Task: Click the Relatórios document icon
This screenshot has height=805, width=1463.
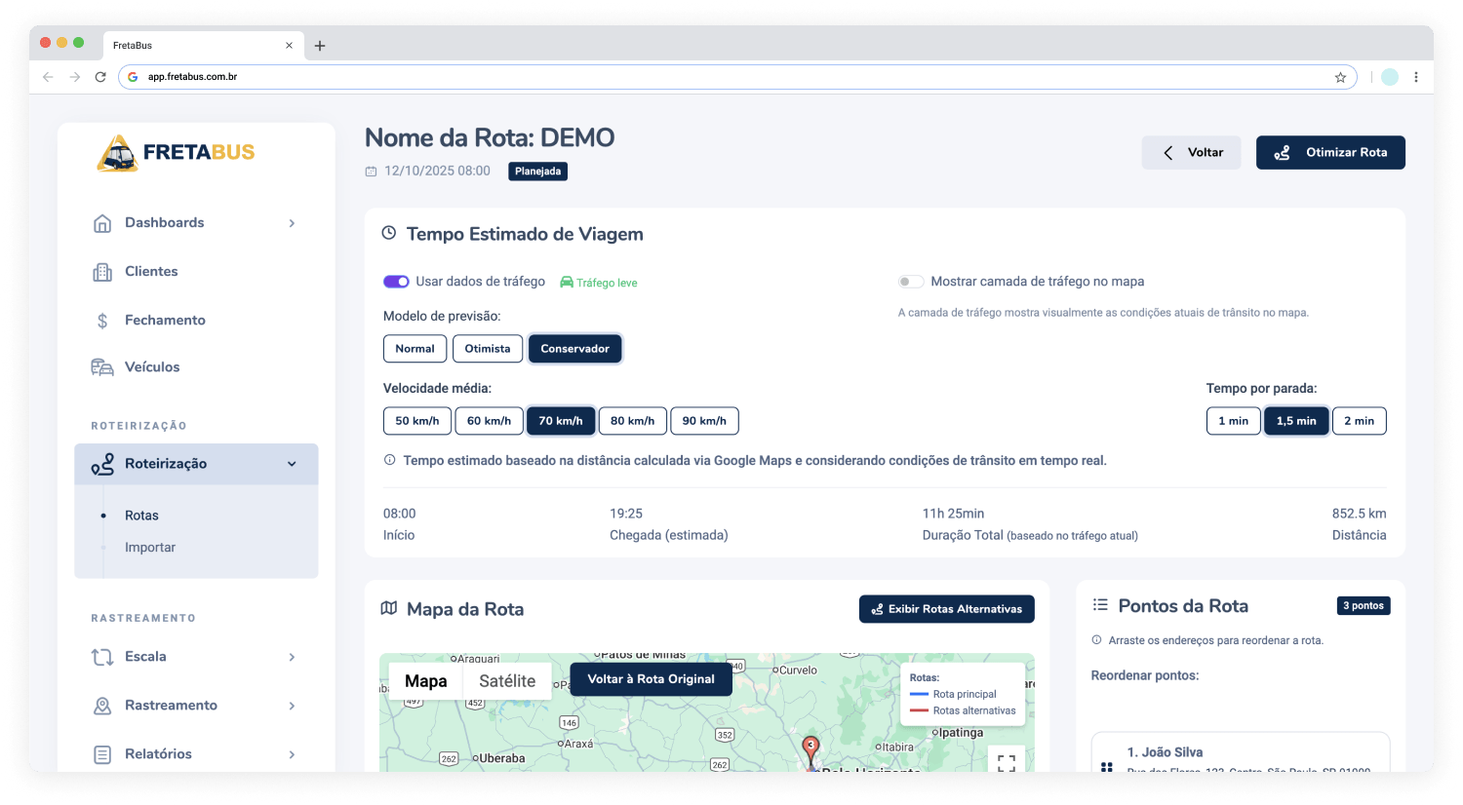Action: click(x=102, y=754)
